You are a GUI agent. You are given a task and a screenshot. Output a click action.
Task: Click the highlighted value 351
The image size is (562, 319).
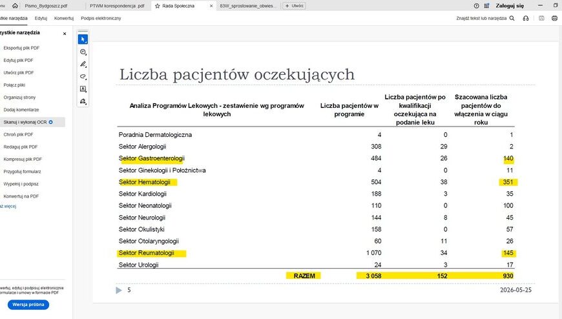point(508,182)
